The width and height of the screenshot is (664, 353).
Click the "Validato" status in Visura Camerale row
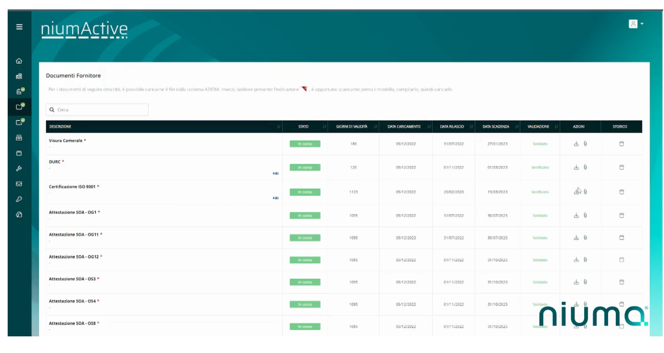[x=540, y=144]
